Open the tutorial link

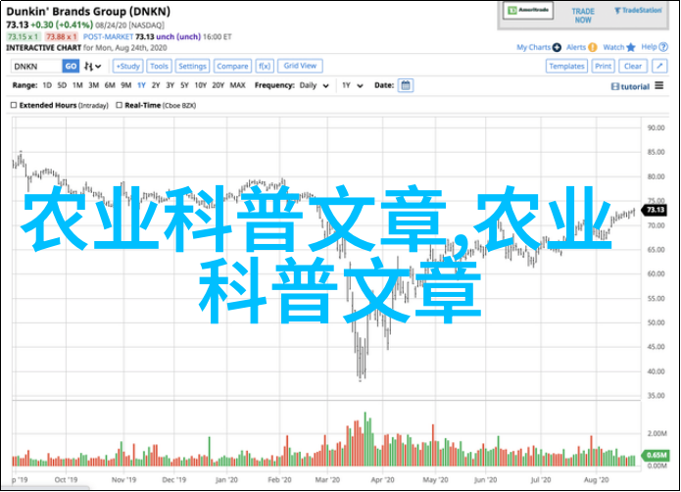[x=630, y=86]
